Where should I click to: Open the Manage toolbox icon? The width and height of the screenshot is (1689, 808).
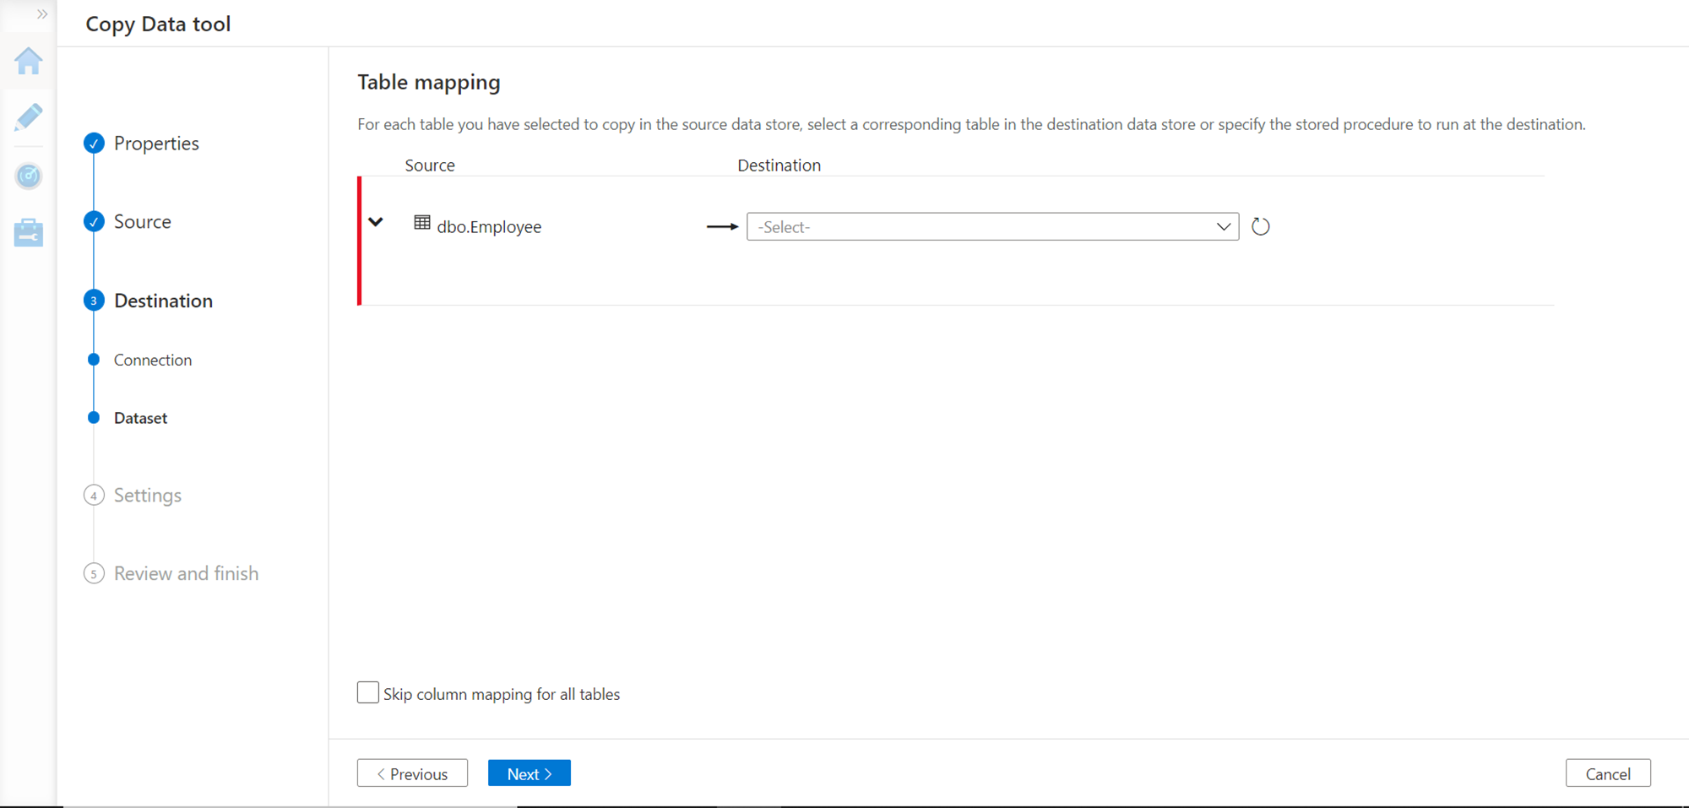[x=28, y=232]
